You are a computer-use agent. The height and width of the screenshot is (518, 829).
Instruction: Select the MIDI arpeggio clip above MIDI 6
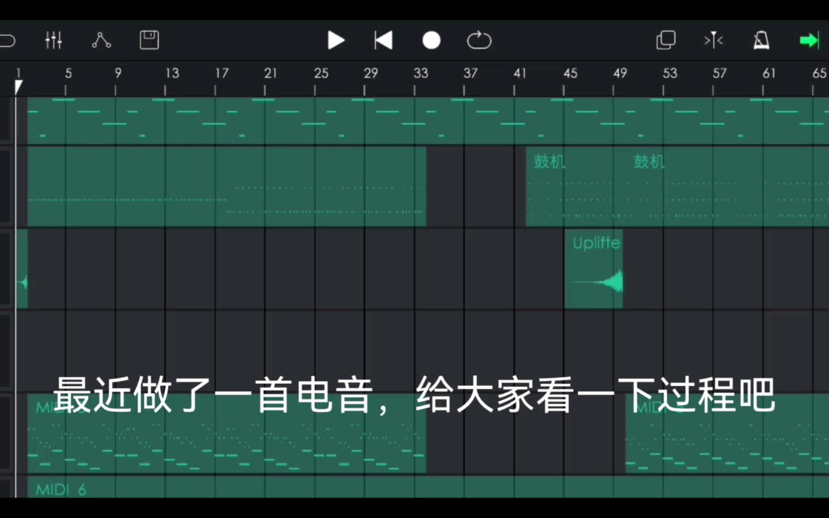click(x=227, y=434)
